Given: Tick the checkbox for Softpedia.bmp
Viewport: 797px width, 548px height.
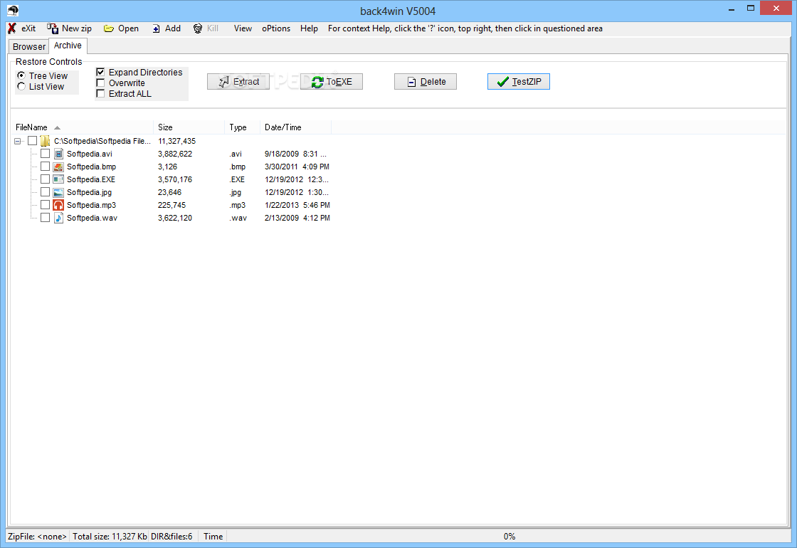Looking at the screenshot, I should coord(46,167).
